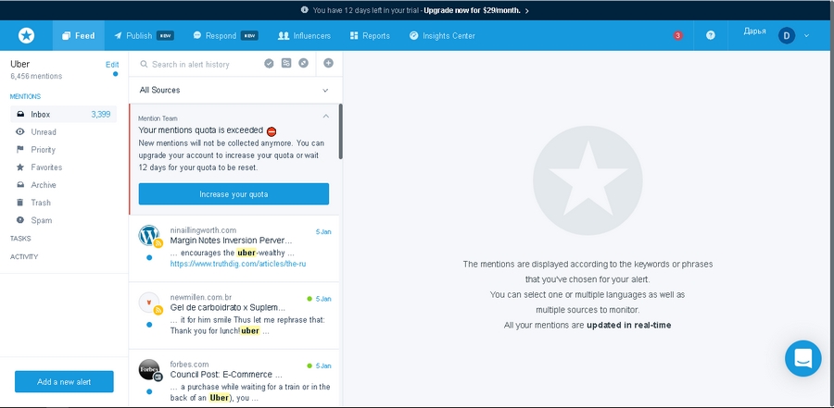Click the help question mark icon
This screenshot has width=834, height=408.
coord(710,35)
